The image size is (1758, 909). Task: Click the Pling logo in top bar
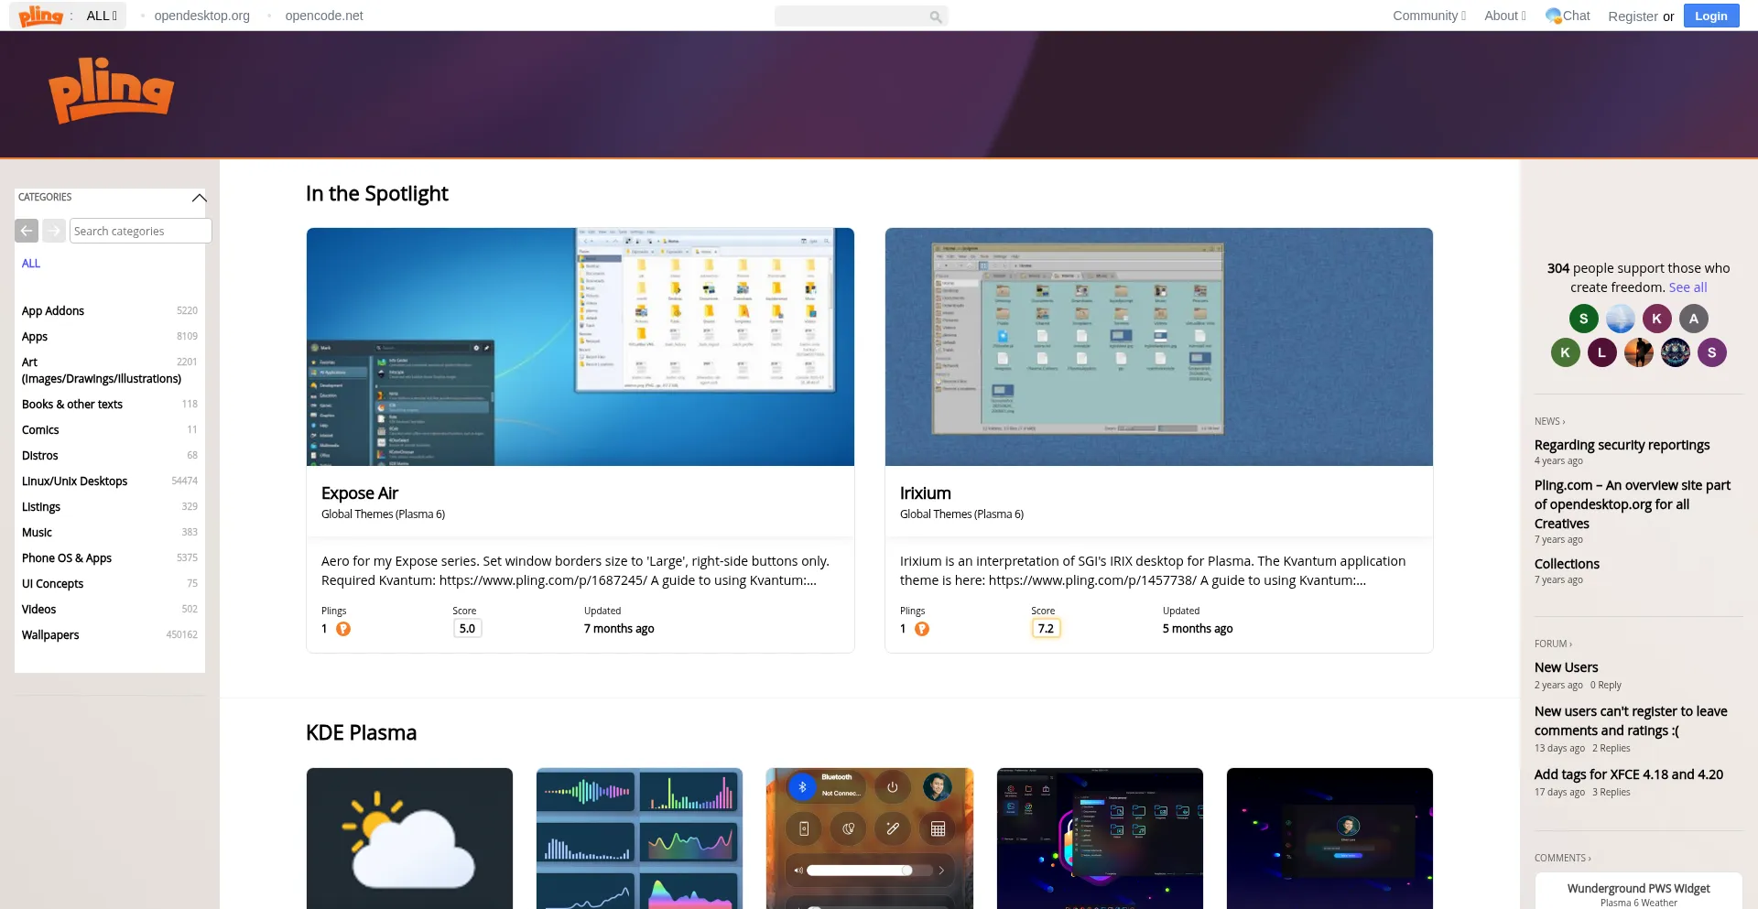(x=41, y=16)
